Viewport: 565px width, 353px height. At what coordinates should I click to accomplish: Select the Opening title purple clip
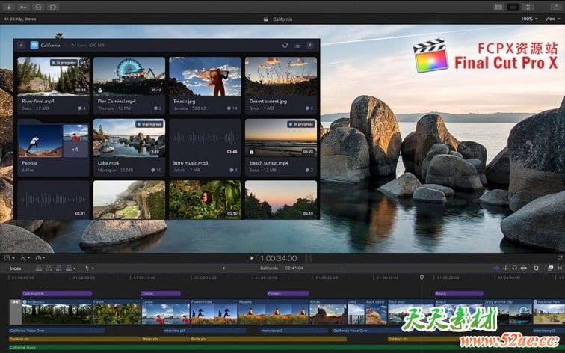pyautogui.click(x=57, y=293)
